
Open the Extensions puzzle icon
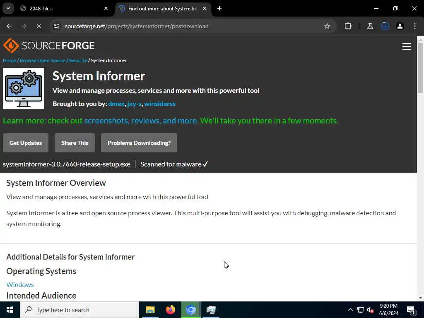click(348, 26)
